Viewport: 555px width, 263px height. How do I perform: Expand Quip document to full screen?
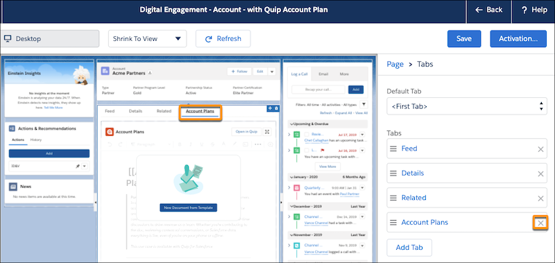click(x=268, y=132)
